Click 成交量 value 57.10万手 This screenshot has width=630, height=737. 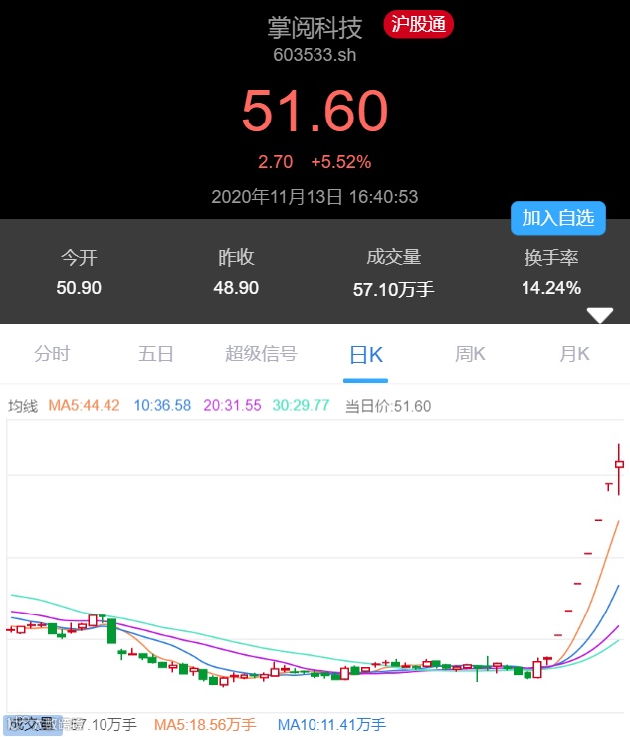394,289
